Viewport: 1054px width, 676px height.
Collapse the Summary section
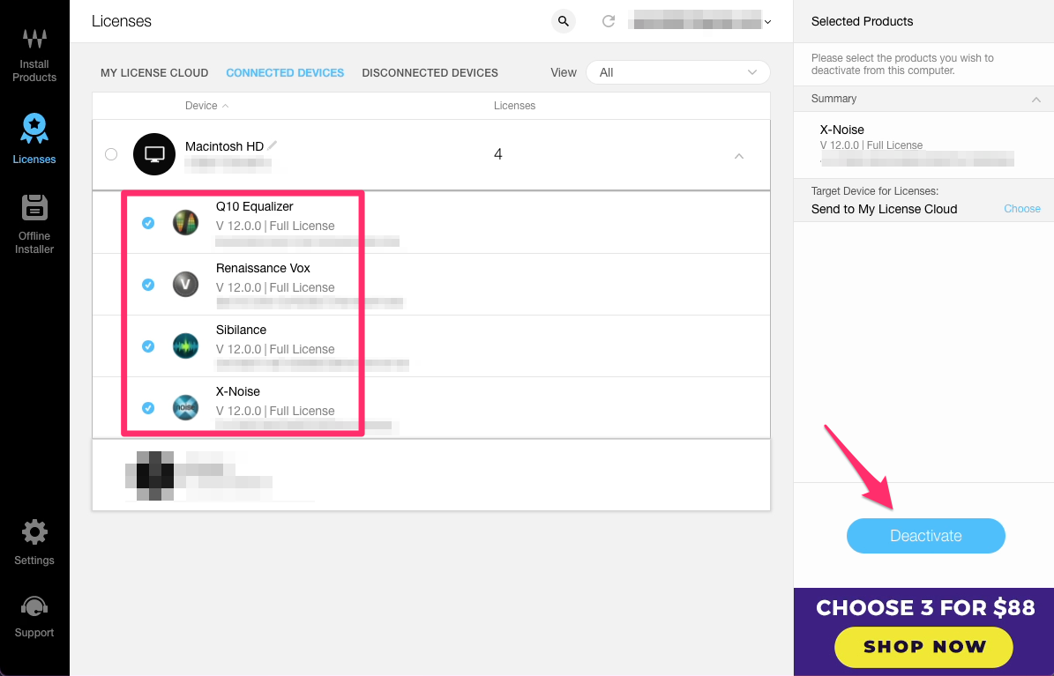click(1035, 100)
